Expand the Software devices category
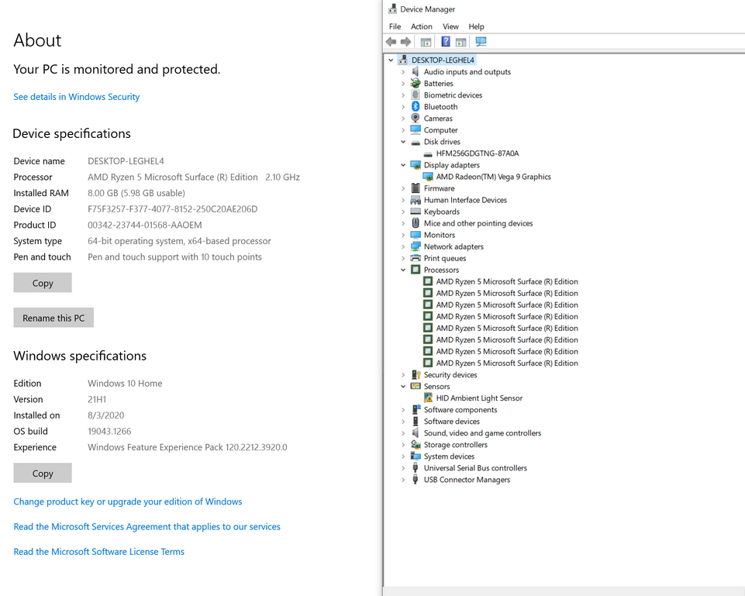Screen dimensions: 745x596 403,422
